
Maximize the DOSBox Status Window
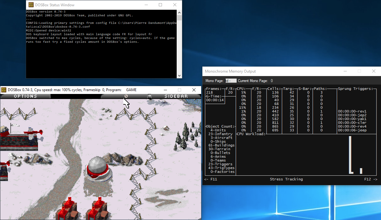[x=160, y=5]
